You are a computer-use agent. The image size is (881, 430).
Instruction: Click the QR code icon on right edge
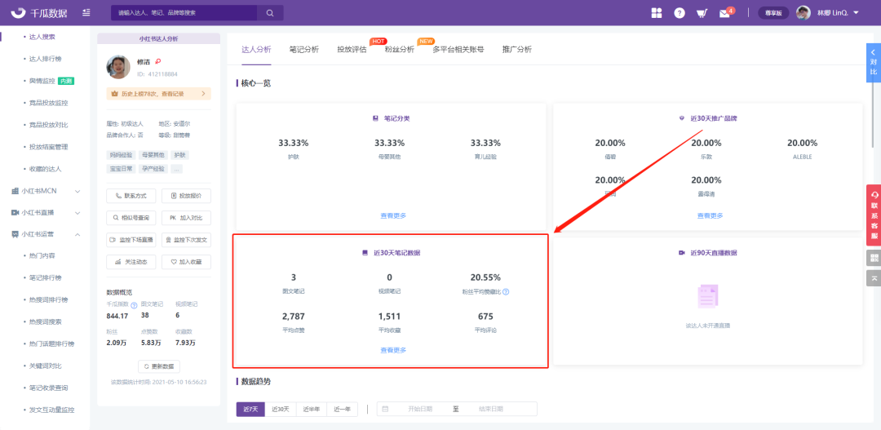click(874, 258)
